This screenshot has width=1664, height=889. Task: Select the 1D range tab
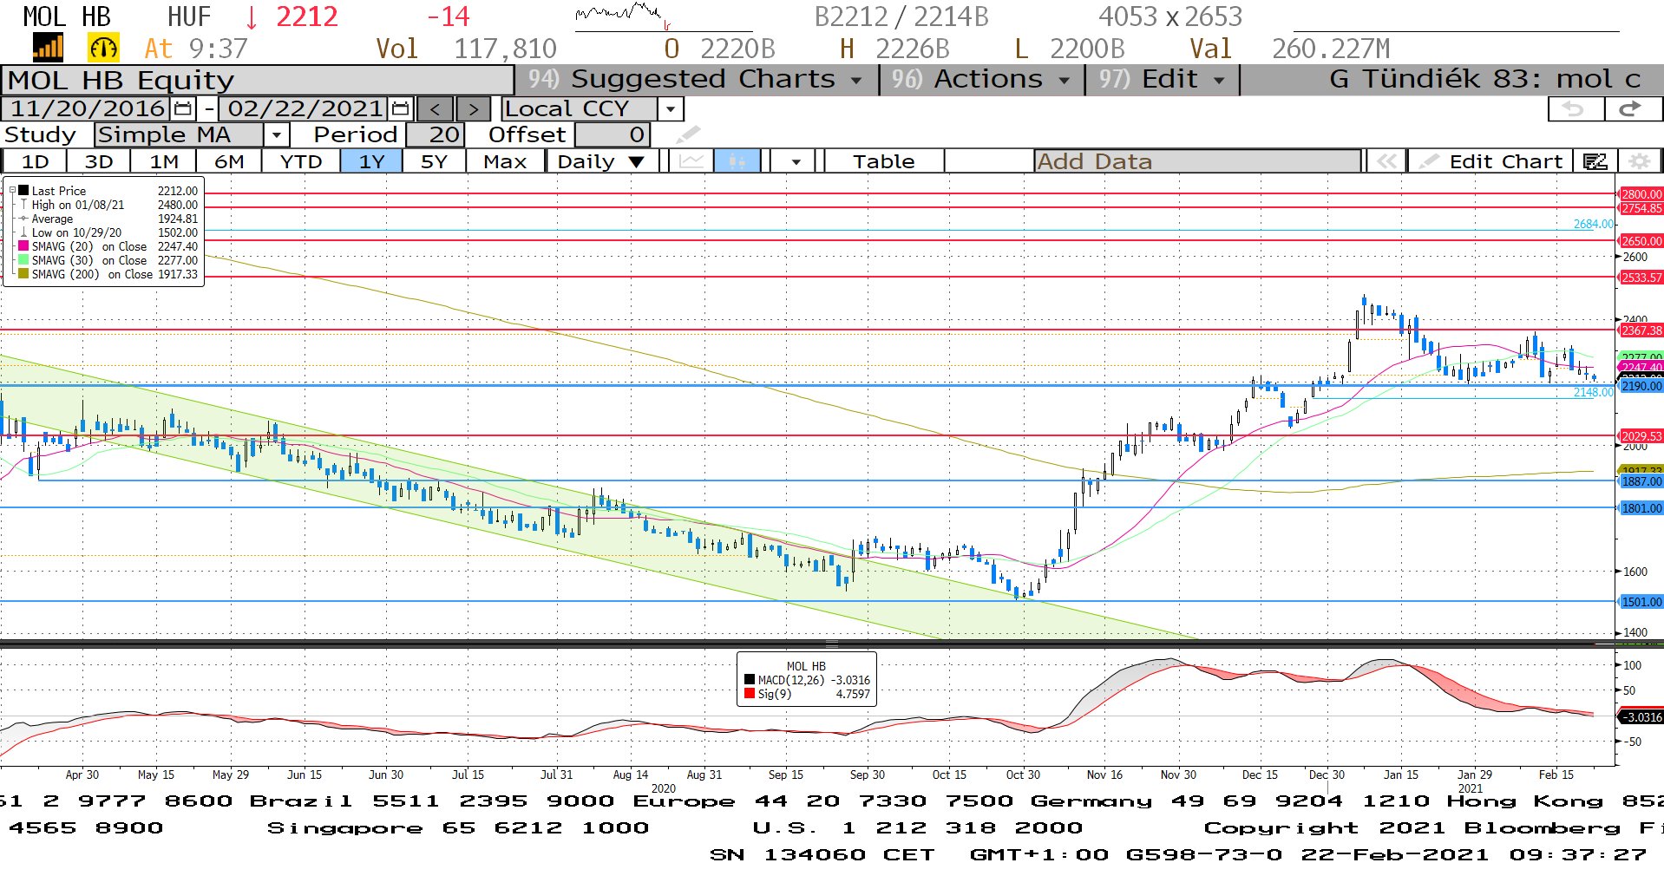(x=35, y=161)
